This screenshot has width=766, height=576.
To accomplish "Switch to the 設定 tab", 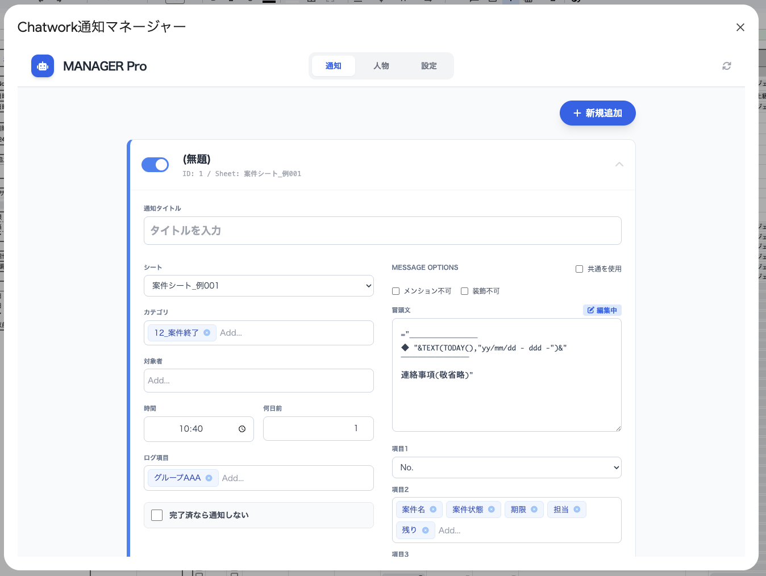I will (429, 66).
